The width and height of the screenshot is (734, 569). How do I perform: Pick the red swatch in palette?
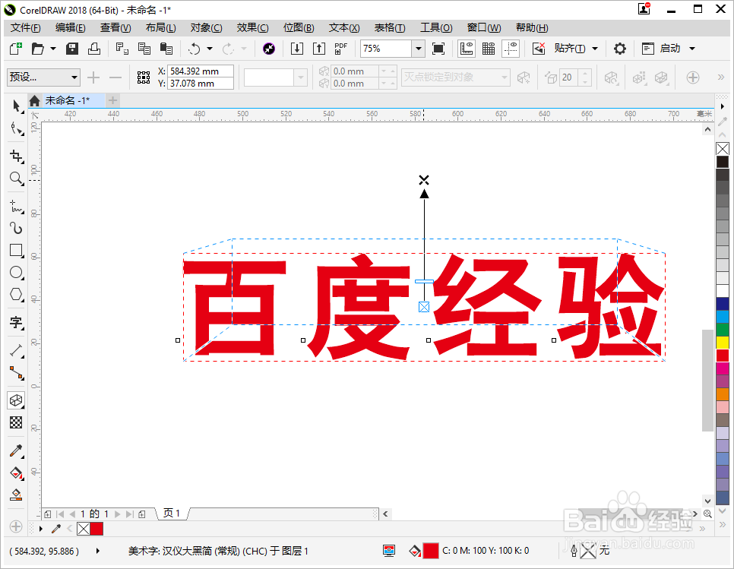[x=723, y=356]
